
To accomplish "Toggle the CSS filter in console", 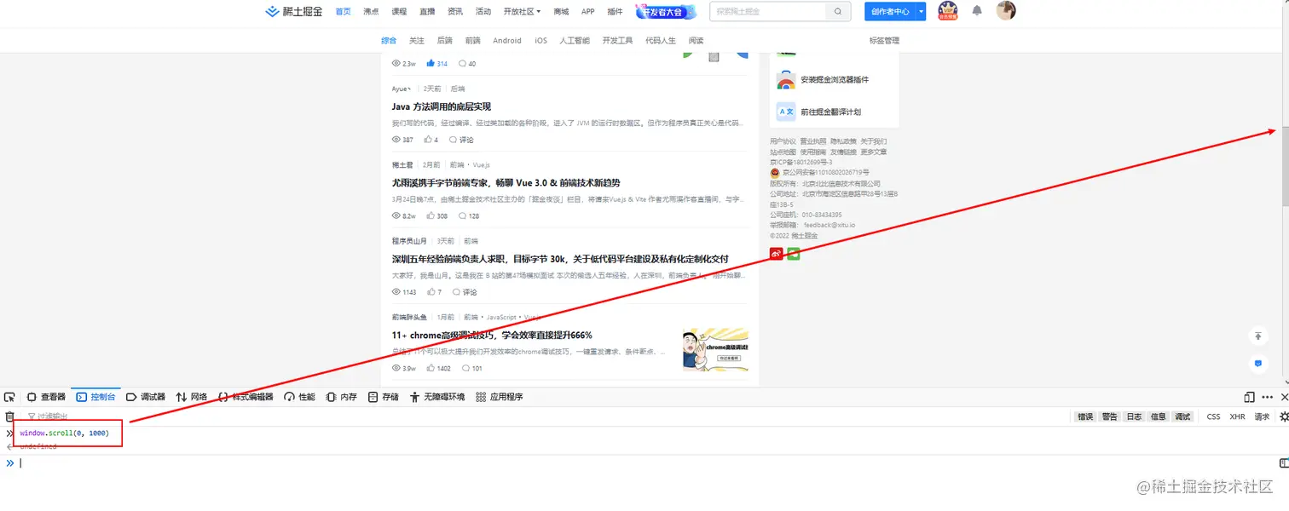I will click(x=1212, y=416).
